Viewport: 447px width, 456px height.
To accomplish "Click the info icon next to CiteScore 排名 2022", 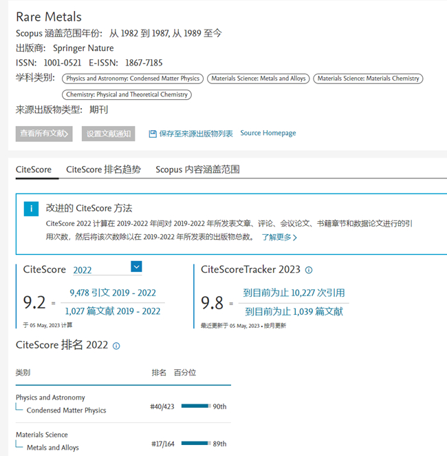I will coord(116,346).
